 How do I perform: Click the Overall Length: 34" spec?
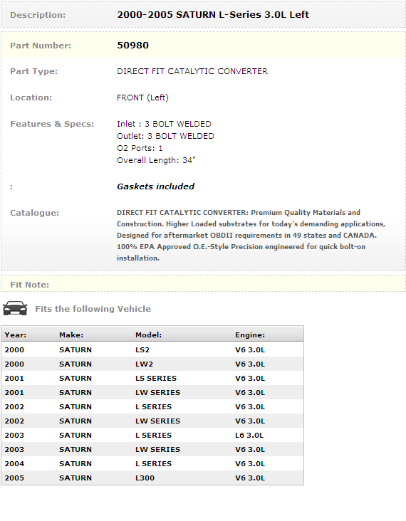click(156, 160)
